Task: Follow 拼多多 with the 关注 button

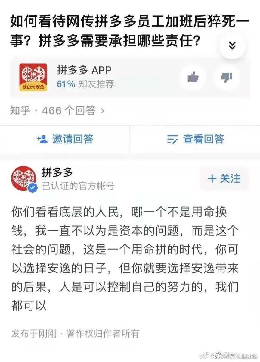Action: tap(224, 178)
